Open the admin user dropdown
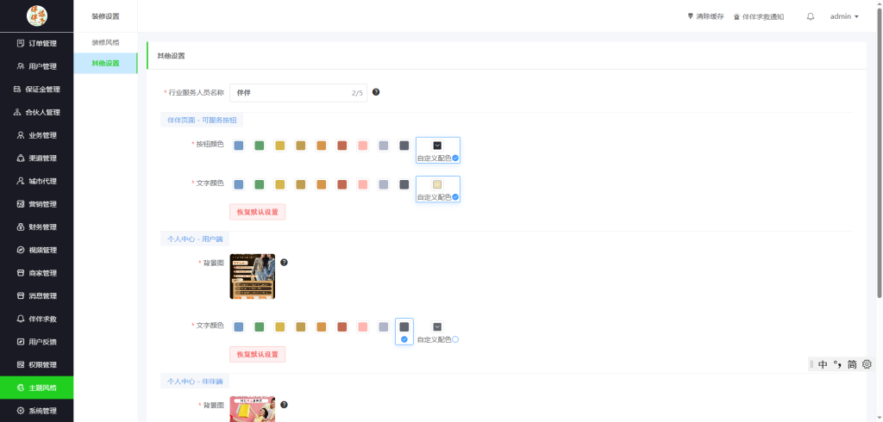The image size is (883, 422). (843, 16)
